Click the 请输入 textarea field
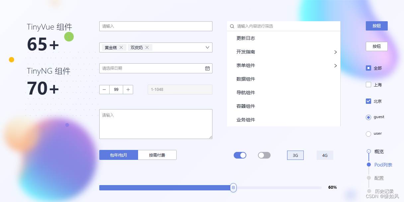The image size is (404, 202). pyautogui.click(x=156, y=124)
